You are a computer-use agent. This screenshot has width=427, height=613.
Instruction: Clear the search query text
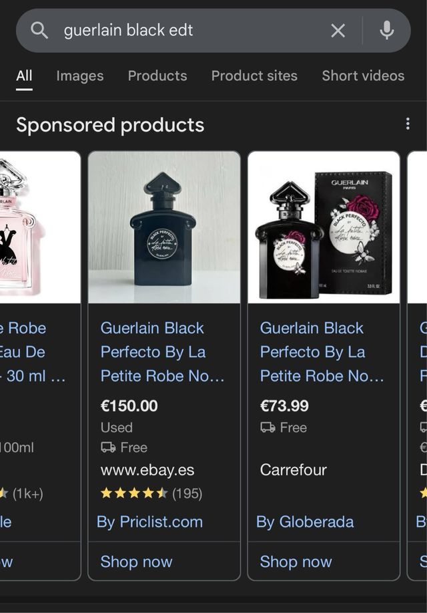tap(338, 31)
